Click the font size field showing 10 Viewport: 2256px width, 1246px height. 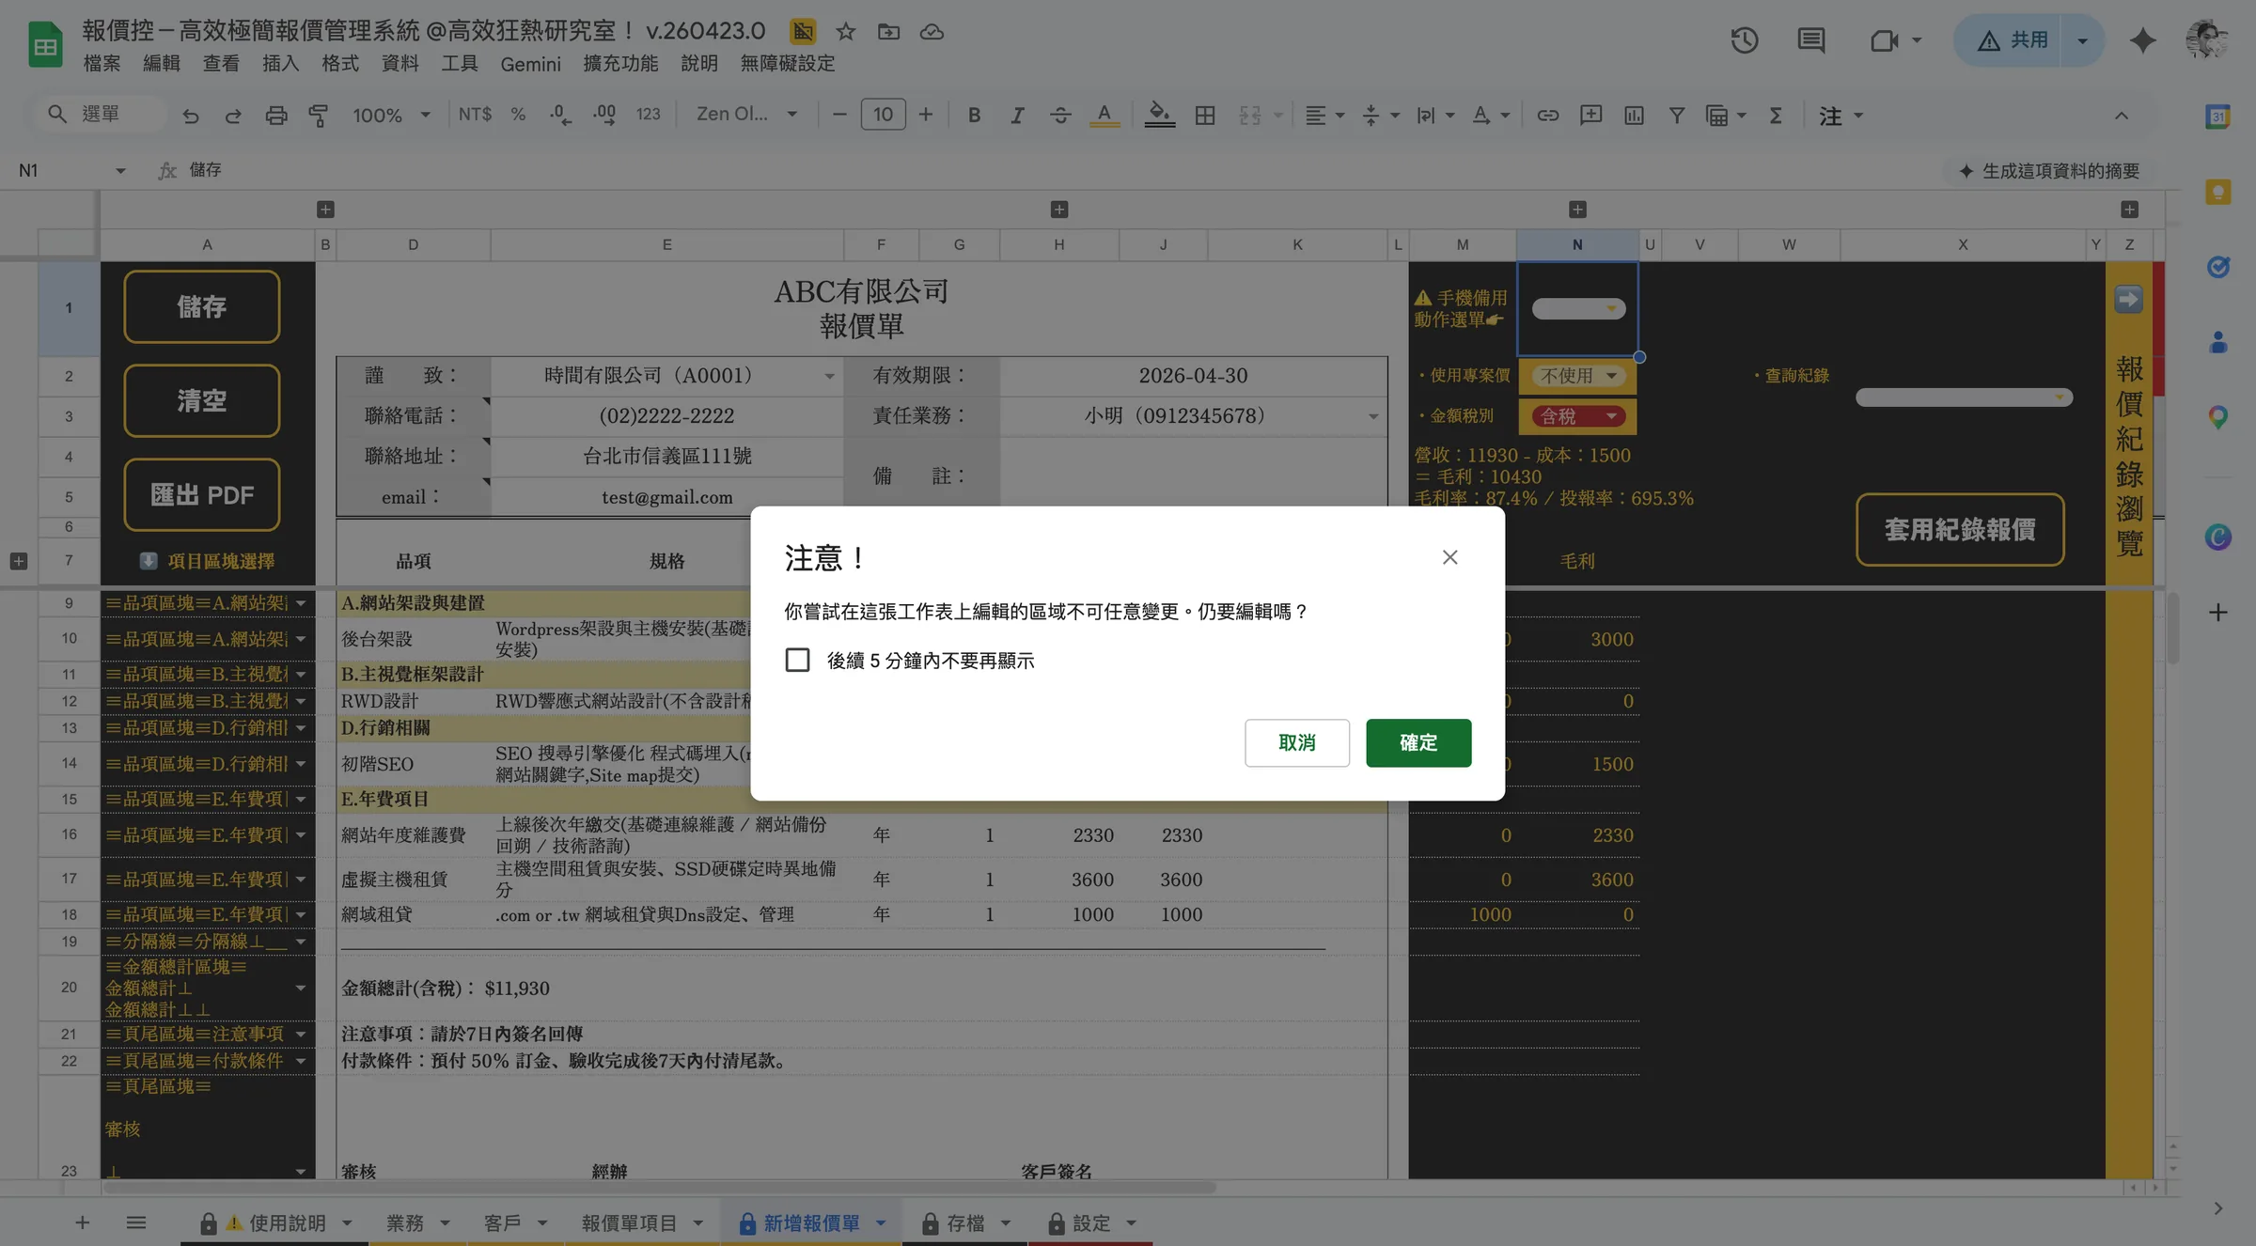click(x=883, y=115)
